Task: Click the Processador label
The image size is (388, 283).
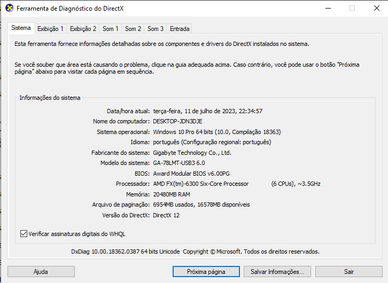Action: pos(133,184)
